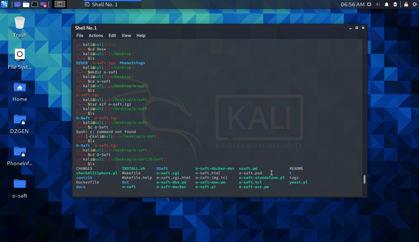Select the o-saft folder desktop icon

coord(20,188)
